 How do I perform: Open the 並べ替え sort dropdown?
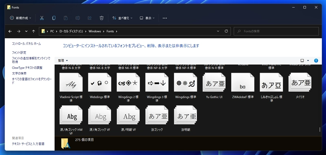[122, 18]
